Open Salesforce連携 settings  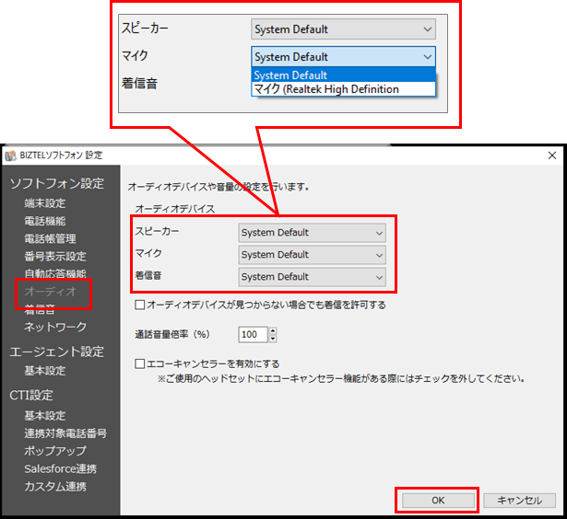pyautogui.click(x=60, y=468)
